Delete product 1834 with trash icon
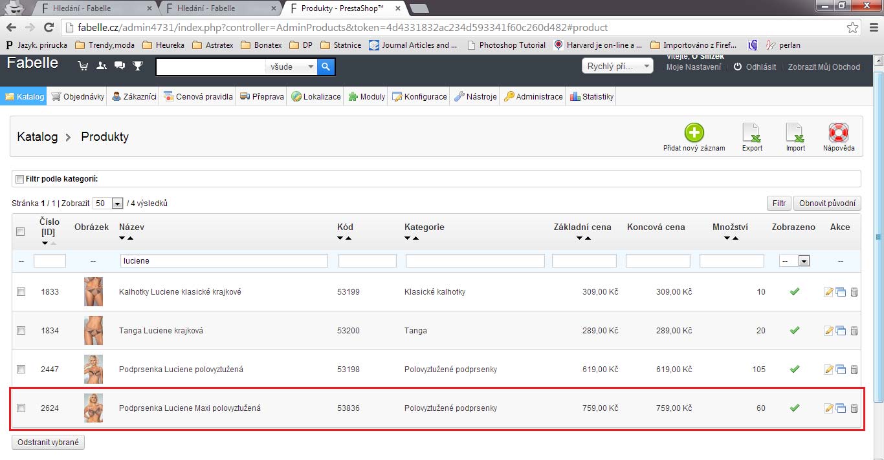This screenshot has height=460, width=884. (x=854, y=331)
